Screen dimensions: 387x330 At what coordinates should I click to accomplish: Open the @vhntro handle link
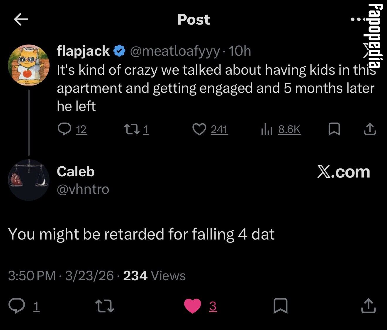pos(83,189)
